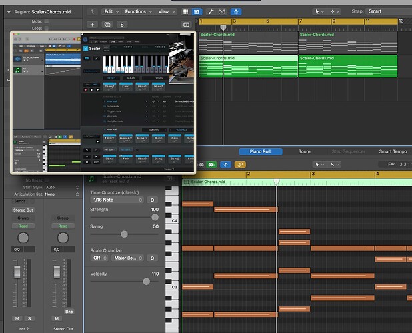Toggle Read automation on Inst 2 strip
Screen dimensions: 412x333
pos(23,226)
